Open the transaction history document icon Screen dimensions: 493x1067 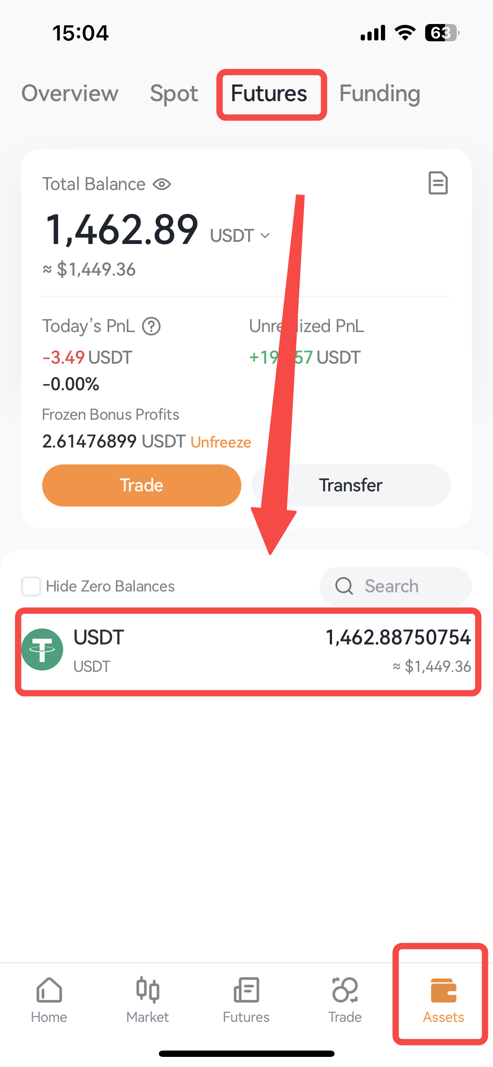click(438, 183)
